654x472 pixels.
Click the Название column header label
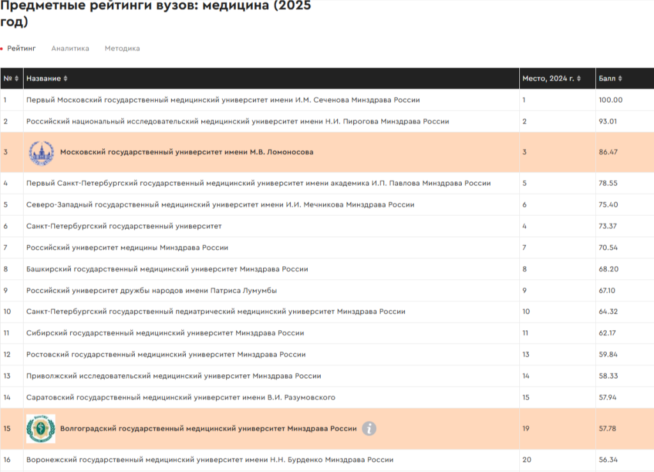pos(43,79)
